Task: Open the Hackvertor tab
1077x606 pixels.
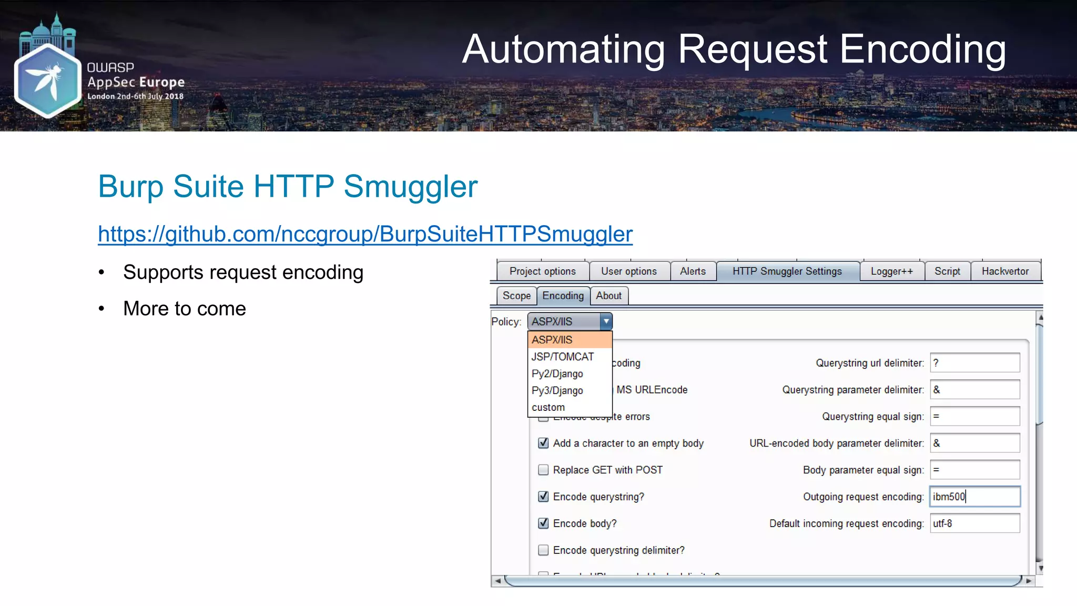Action: click(x=1004, y=271)
